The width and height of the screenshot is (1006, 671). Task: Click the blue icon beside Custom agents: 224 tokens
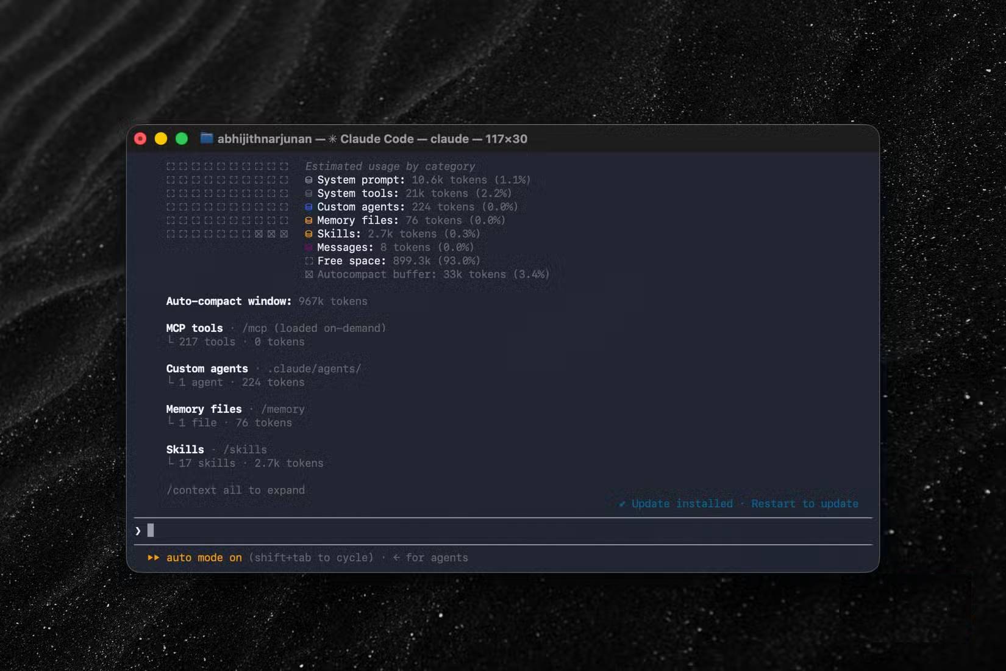tap(309, 207)
